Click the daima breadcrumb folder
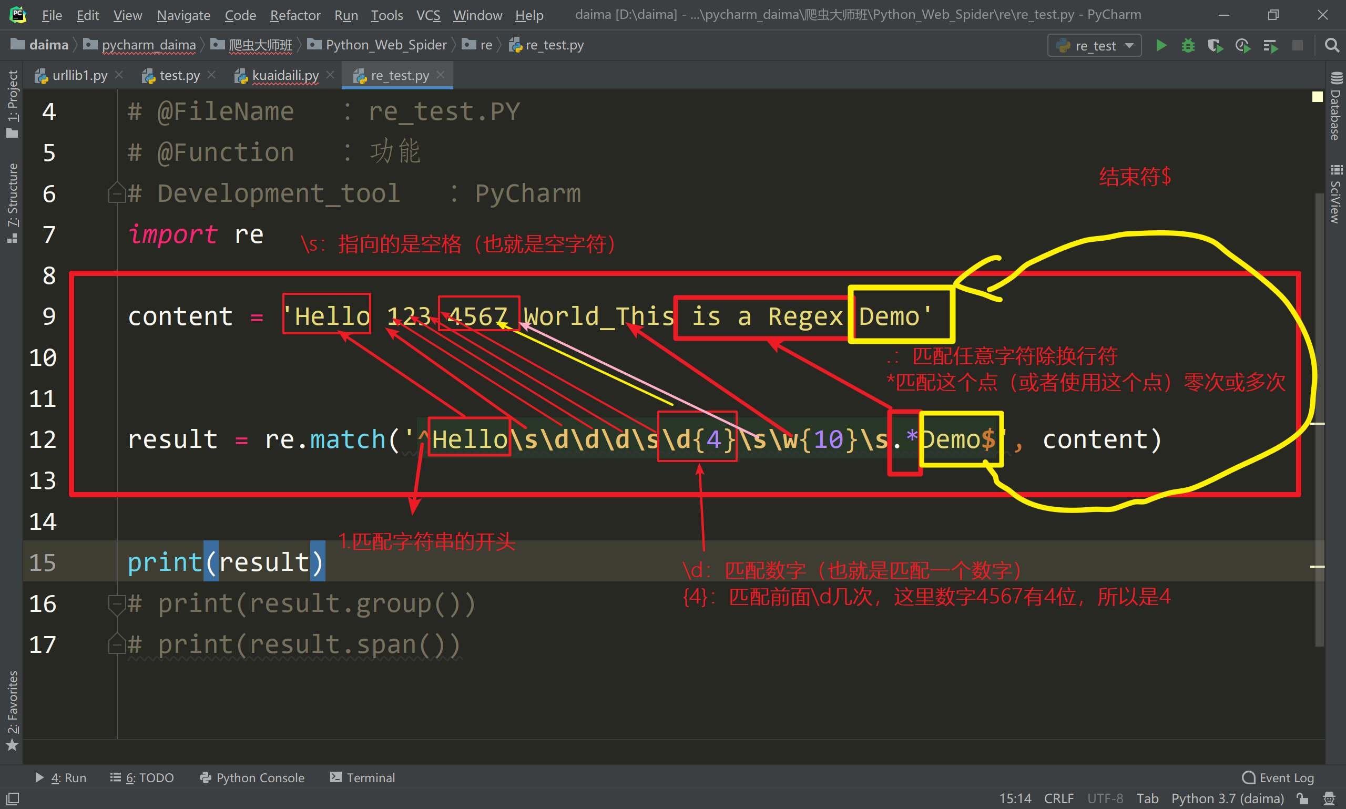Image resolution: width=1346 pixels, height=809 pixels. (40, 45)
